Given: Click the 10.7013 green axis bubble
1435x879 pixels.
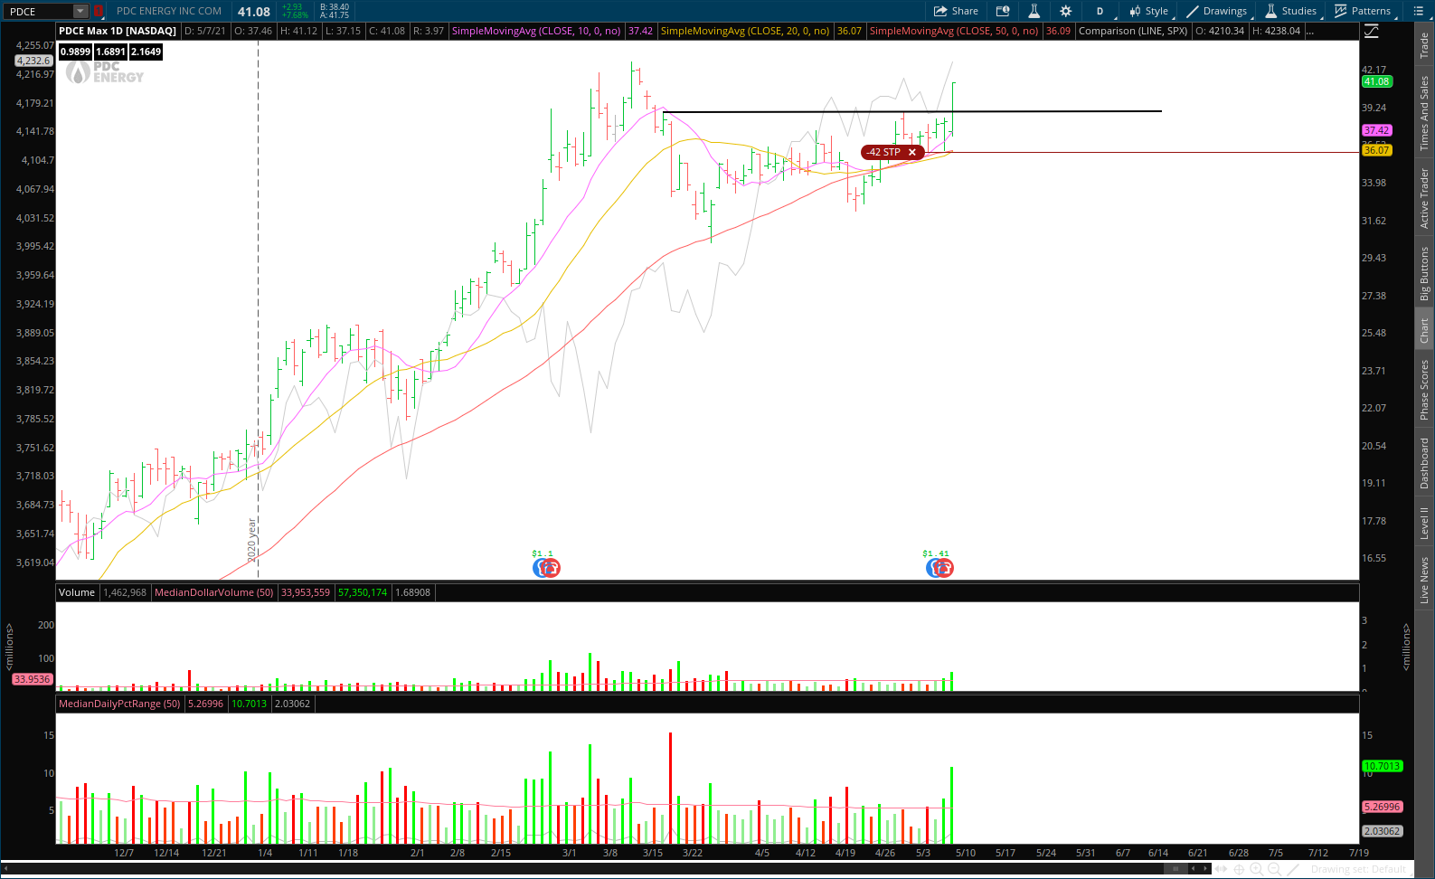Looking at the screenshot, I should click(1382, 766).
